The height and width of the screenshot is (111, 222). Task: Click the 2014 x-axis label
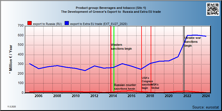click(113, 96)
